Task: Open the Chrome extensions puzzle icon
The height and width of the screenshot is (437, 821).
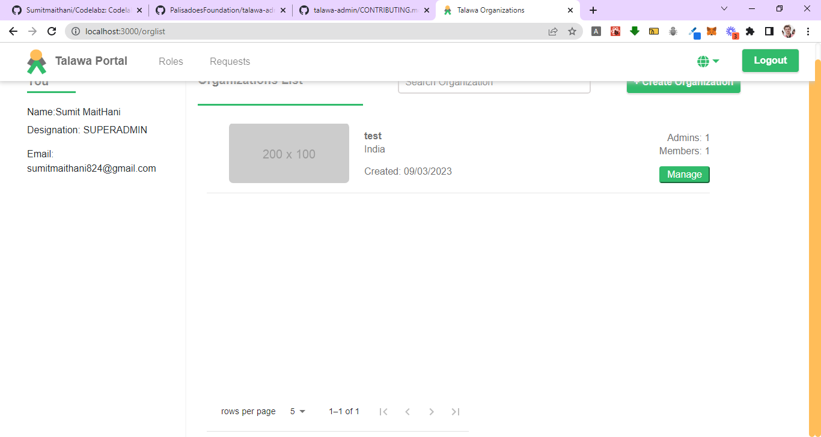Action: (x=750, y=31)
